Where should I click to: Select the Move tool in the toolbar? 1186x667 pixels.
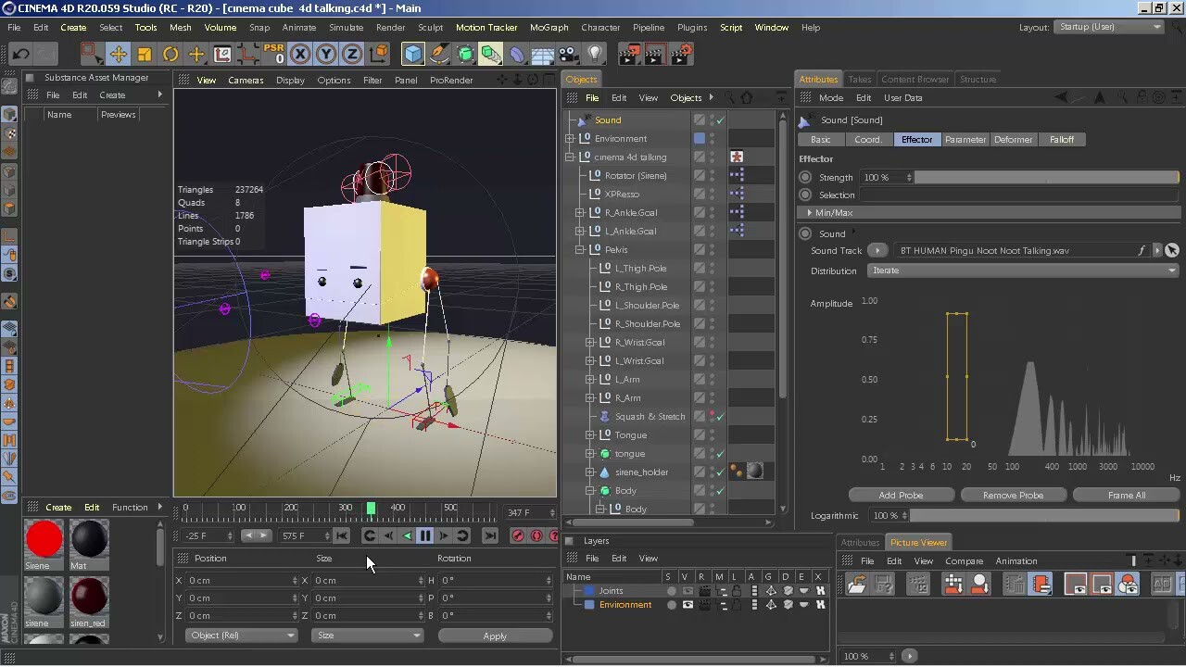(118, 55)
